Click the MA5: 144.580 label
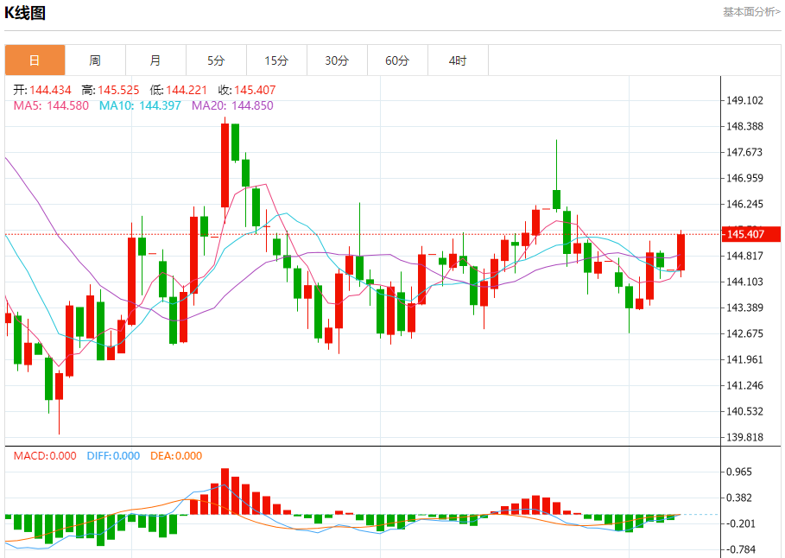 tap(51, 105)
